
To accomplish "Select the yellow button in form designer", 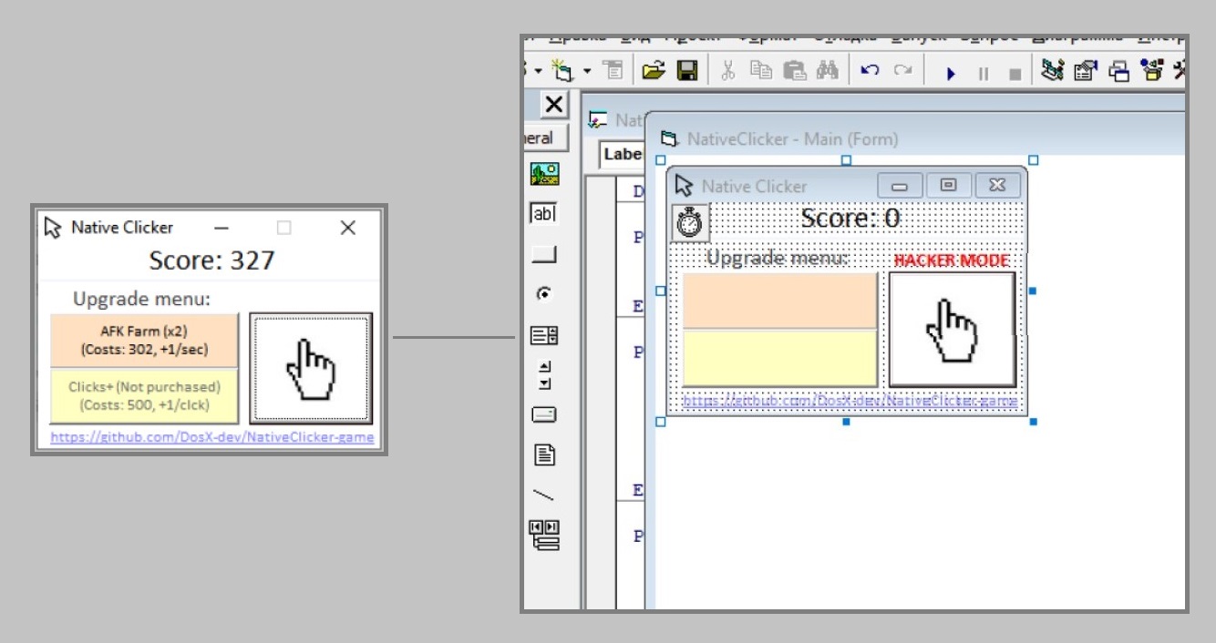I will coord(780,358).
